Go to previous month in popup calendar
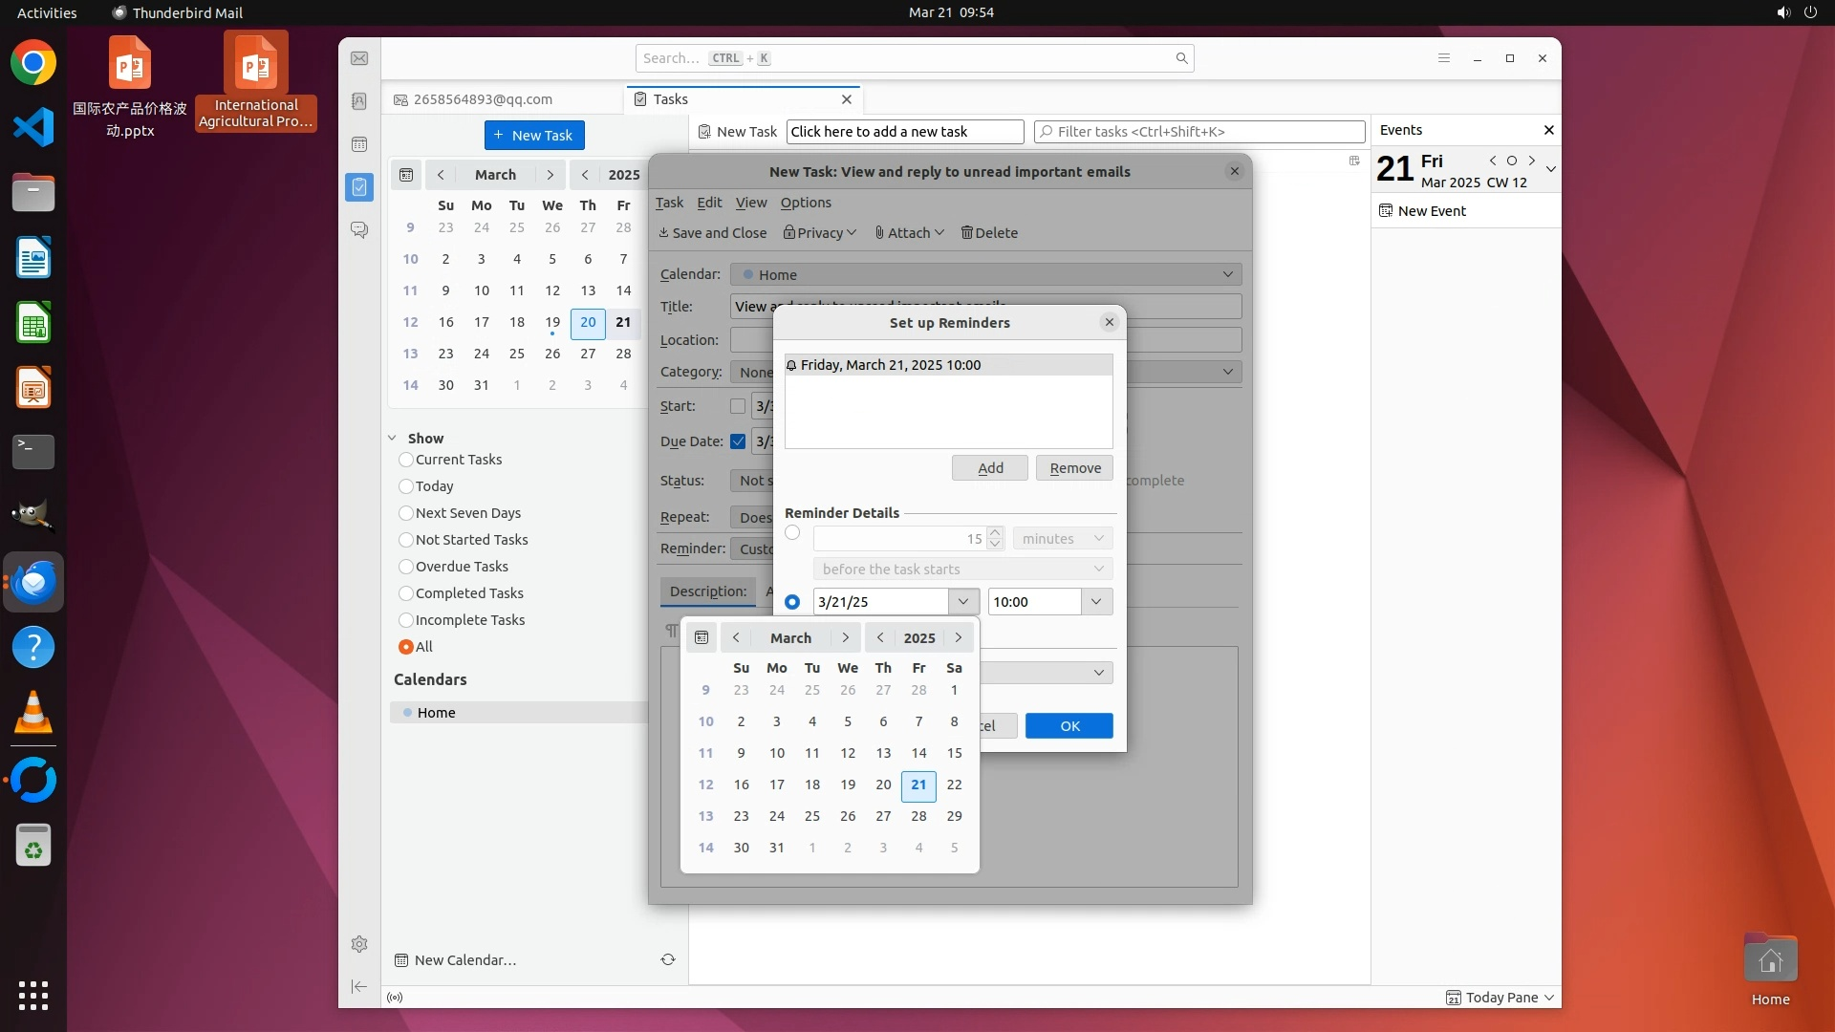This screenshot has width=1835, height=1032. click(736, 637)
